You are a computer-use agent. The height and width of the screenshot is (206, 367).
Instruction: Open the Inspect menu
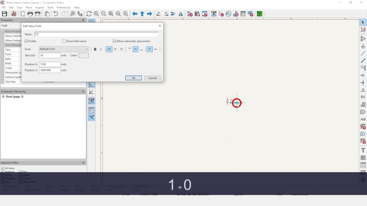pyautogui.click(x=40, y=7)
